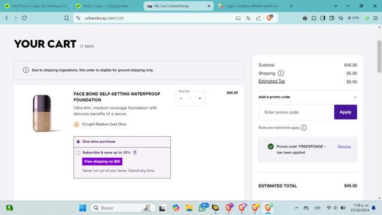Screen dimensions: 382x215
Task: Open Brave Shields lion icon
Action: (270, 17)
